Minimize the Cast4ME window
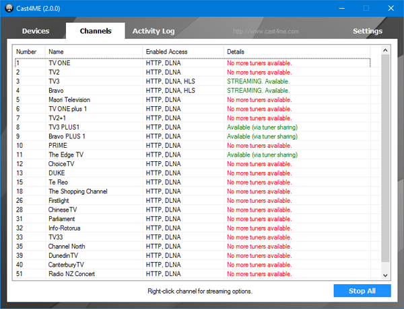404x309 pixels. coord(341,8)
